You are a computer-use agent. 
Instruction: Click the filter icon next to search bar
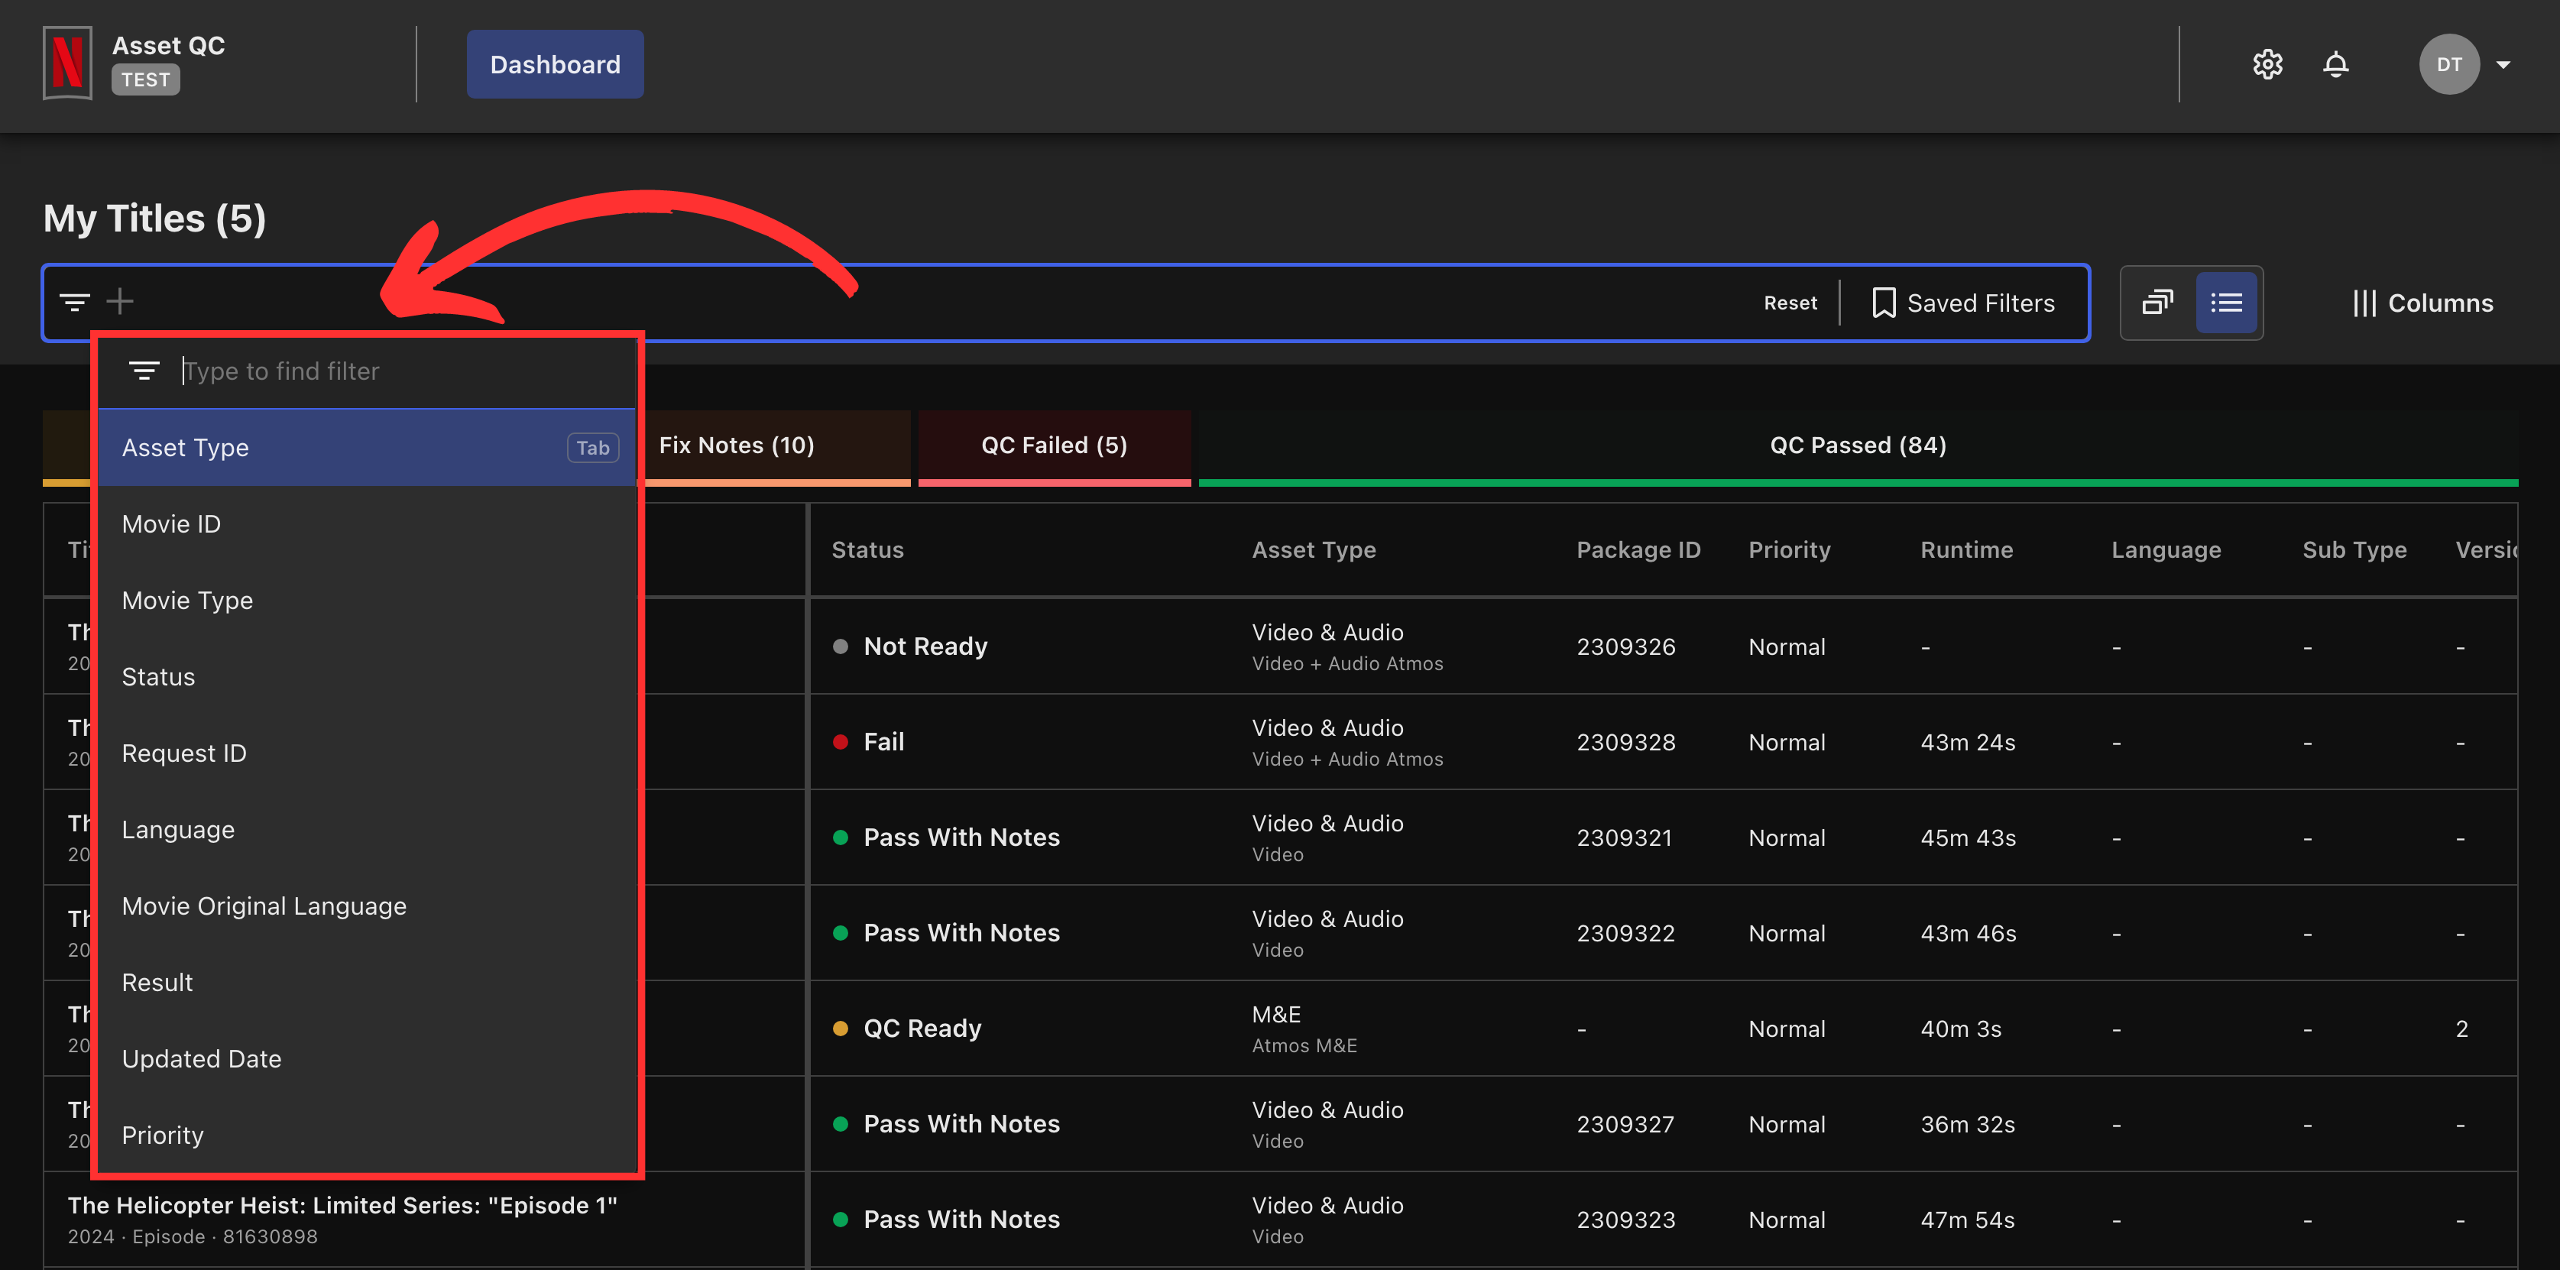pos(75,300)
